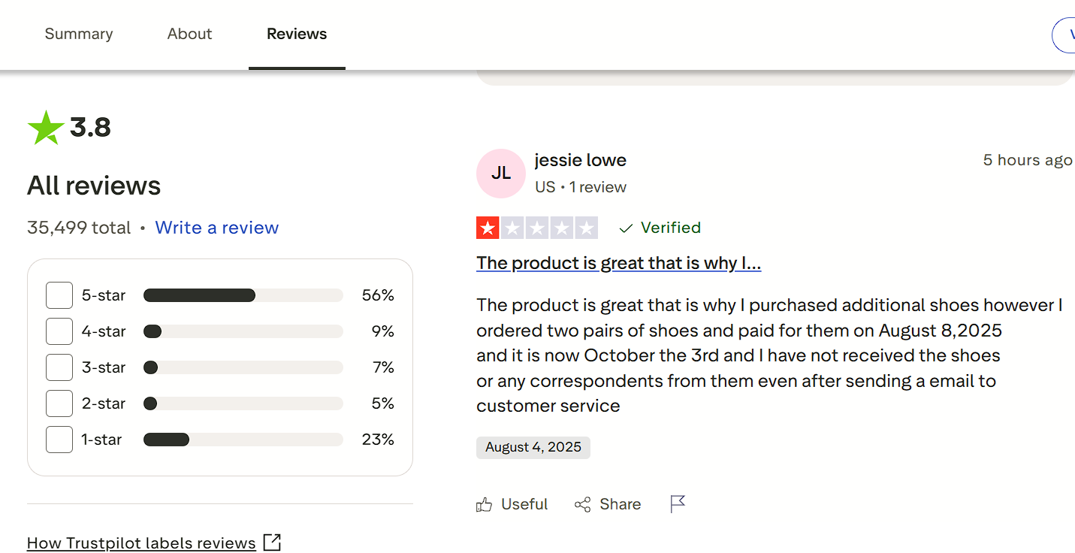
Task: Click the Write a review link
Action: coord(216,228)
